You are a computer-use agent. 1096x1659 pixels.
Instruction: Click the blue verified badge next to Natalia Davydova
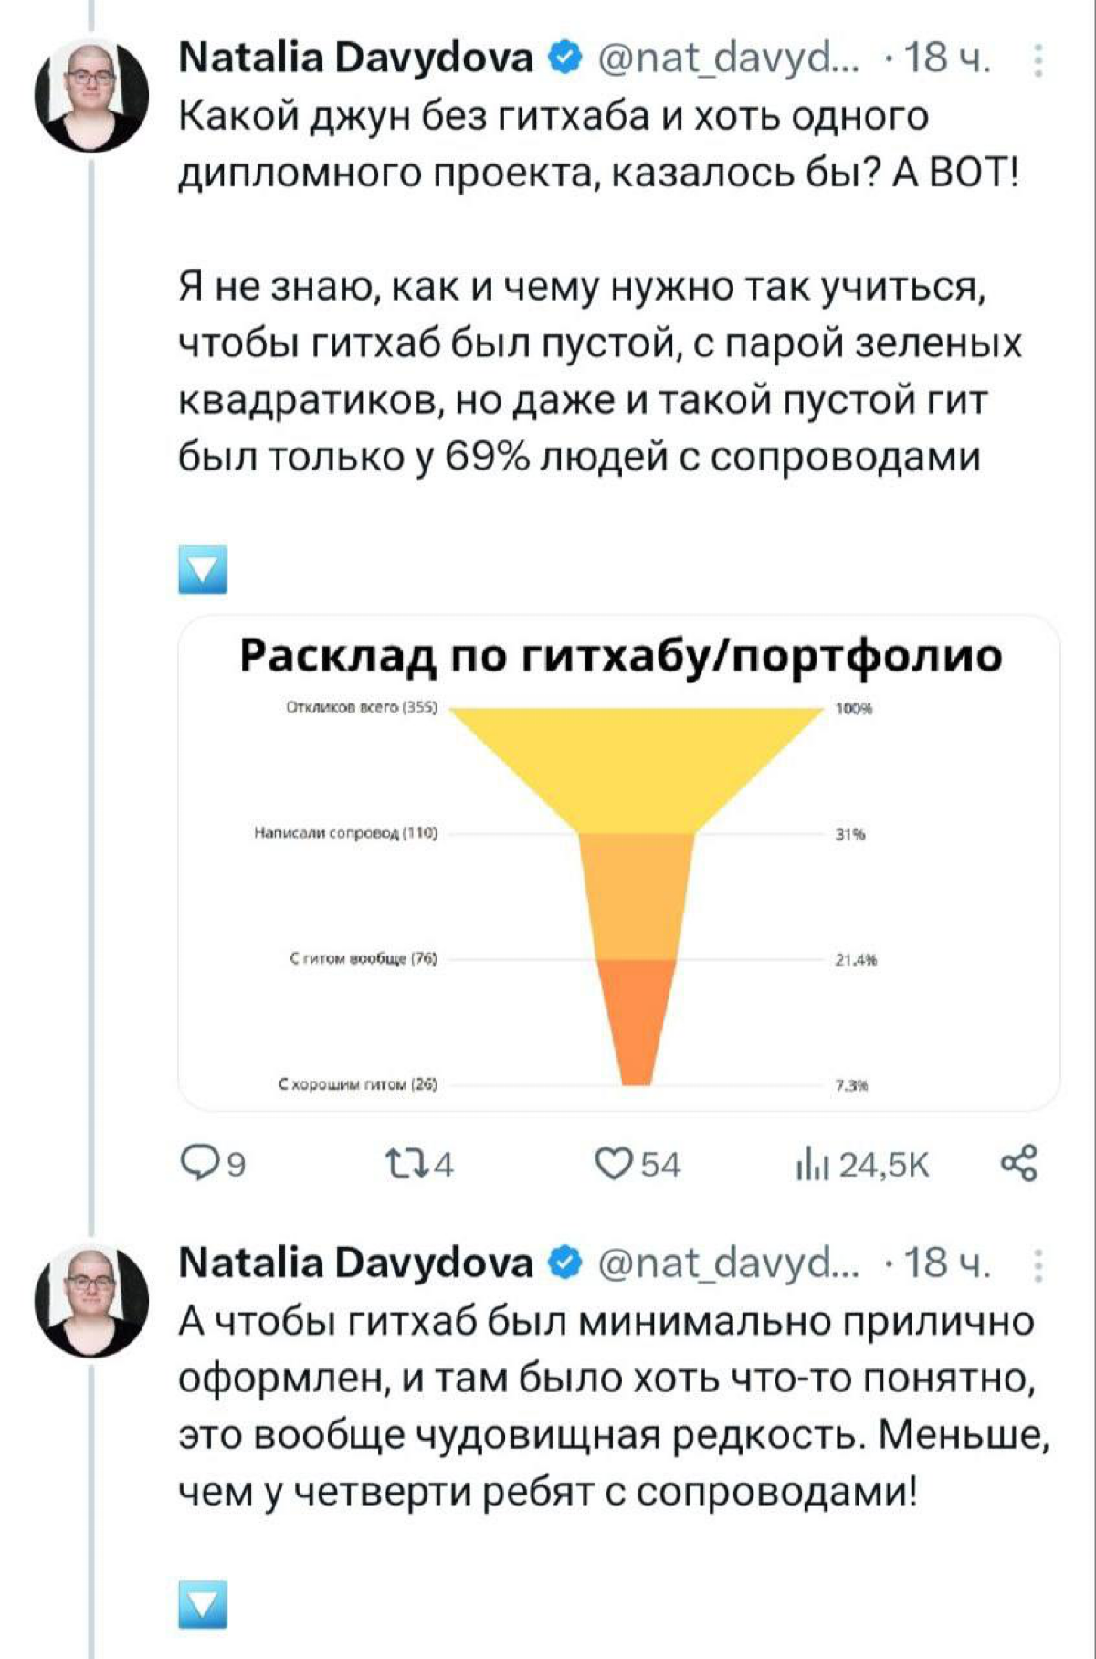[x=563, y=57]
